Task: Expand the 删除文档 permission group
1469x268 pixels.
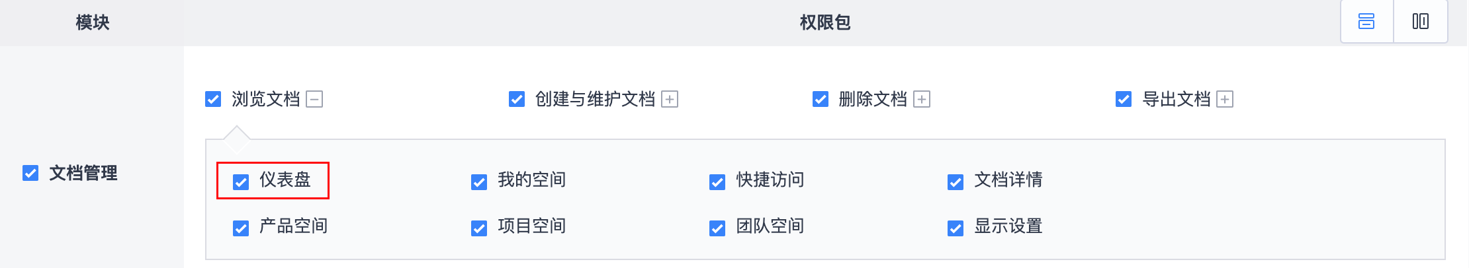Action: 922,100
